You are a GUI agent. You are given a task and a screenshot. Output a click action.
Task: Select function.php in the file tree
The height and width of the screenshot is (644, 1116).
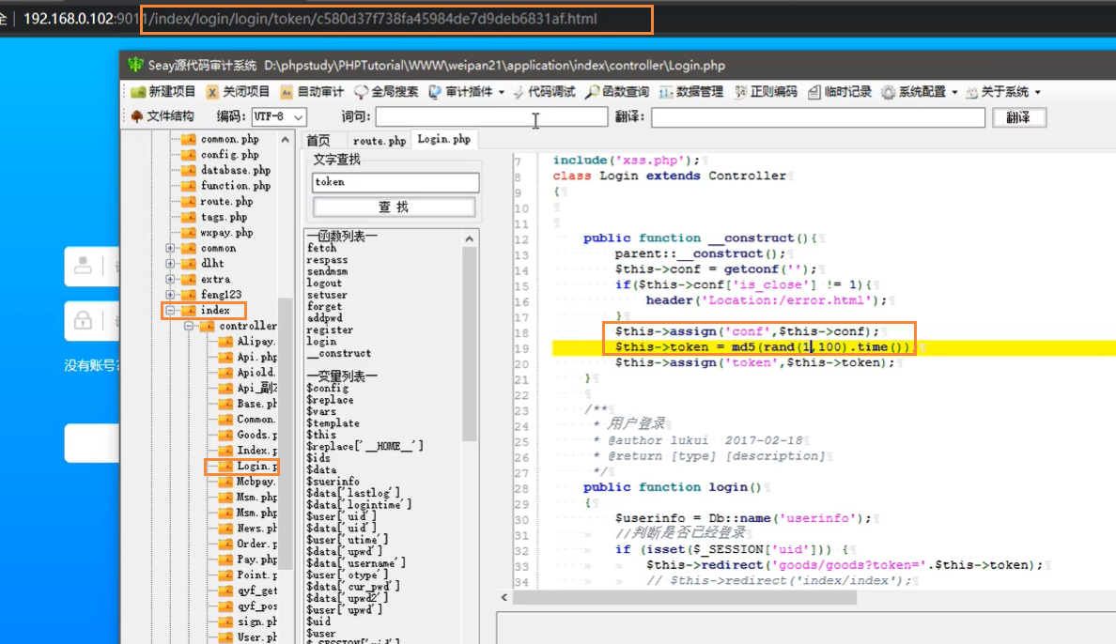(236, 186)
